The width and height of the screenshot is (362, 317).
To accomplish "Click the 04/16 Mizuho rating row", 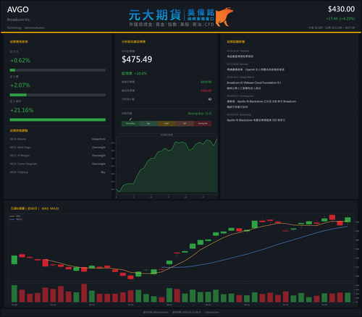I will pyautogui.click(x=58, y=139).
